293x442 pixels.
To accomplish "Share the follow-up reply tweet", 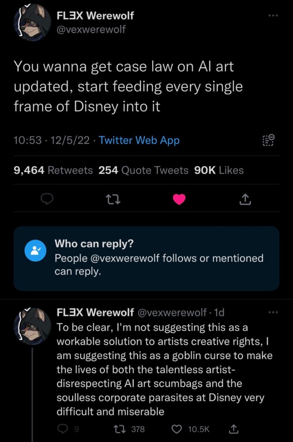I will pos(233,429).
